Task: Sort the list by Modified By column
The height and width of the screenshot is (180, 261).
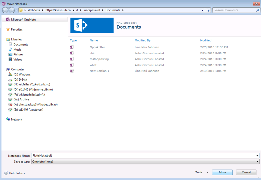Action: (x=143, y=41)
